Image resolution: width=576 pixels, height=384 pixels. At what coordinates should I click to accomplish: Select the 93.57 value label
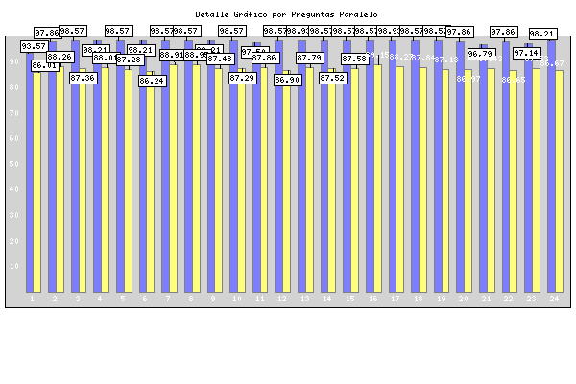pyautogui.click(x=34, y=46)
